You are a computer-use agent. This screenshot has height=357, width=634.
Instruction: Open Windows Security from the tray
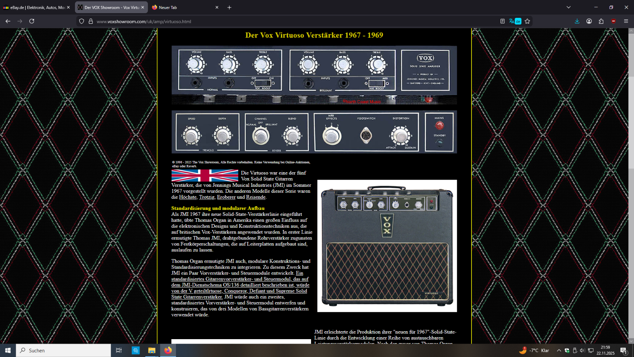[x=567, y=350]
